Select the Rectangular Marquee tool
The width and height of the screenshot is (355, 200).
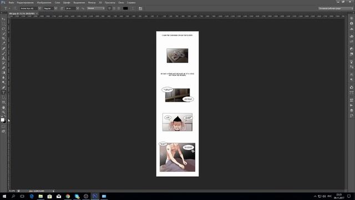(x=3, y=24)
